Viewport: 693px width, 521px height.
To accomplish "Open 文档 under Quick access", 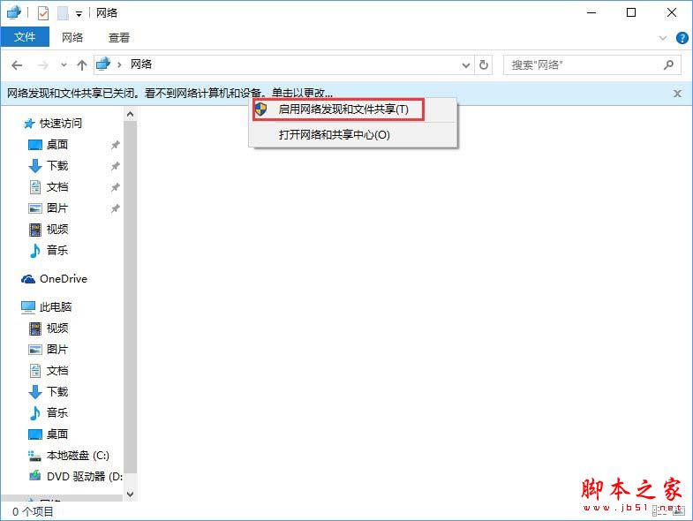I will pos(57,187).
